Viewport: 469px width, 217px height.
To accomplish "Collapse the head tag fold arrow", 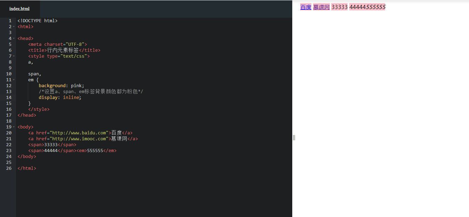I will coord(14,39).
